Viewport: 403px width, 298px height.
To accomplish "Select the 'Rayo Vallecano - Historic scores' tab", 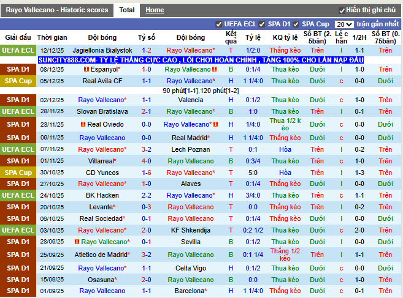I will click(57, 10).
